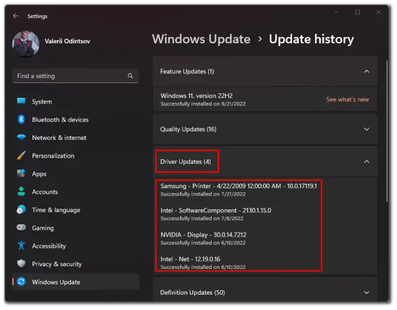Screen dimensions: 397x310
Task: Click the Apps icon
Action: [x=21, y=173]
